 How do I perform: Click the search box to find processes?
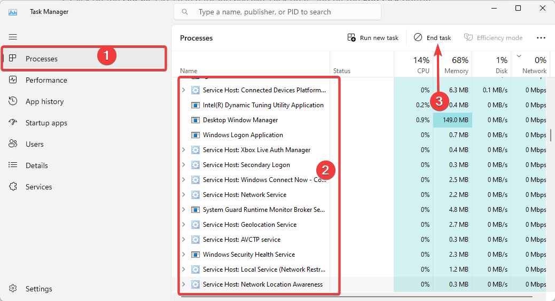pos(278,12)
